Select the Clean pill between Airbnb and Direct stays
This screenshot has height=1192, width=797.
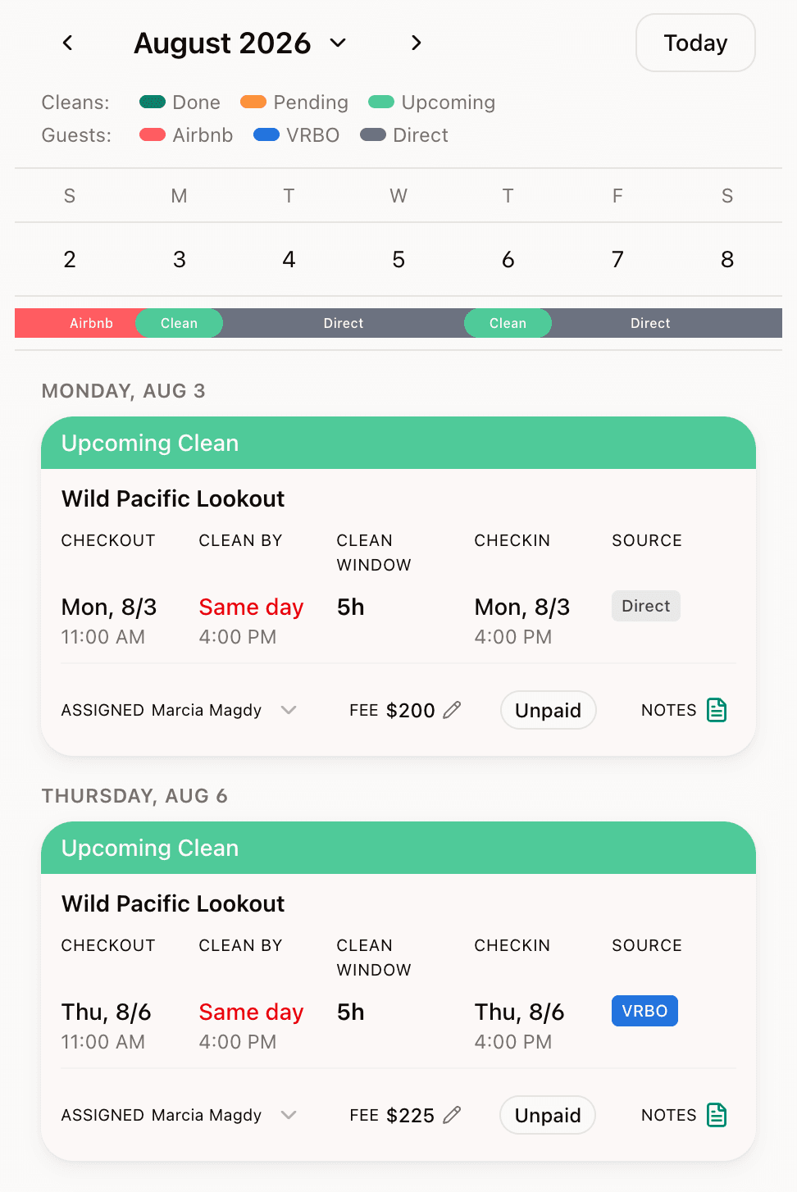point(179,323)
